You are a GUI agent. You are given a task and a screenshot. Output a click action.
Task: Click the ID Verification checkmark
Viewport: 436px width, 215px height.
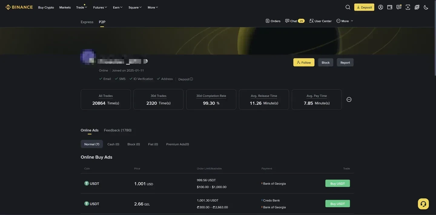pos(131,78)
